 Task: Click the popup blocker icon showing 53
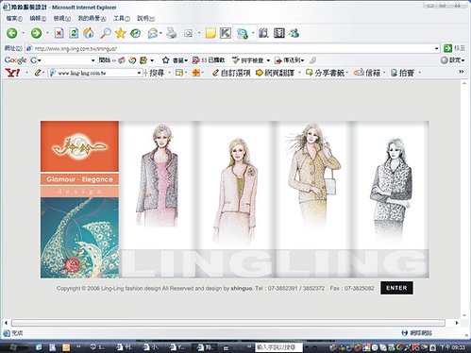pyautogui.click(x=209, y=60)
